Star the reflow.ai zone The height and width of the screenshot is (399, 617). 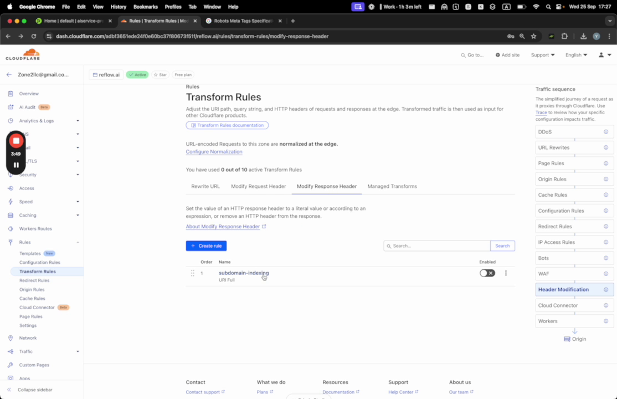coord(161,74)
